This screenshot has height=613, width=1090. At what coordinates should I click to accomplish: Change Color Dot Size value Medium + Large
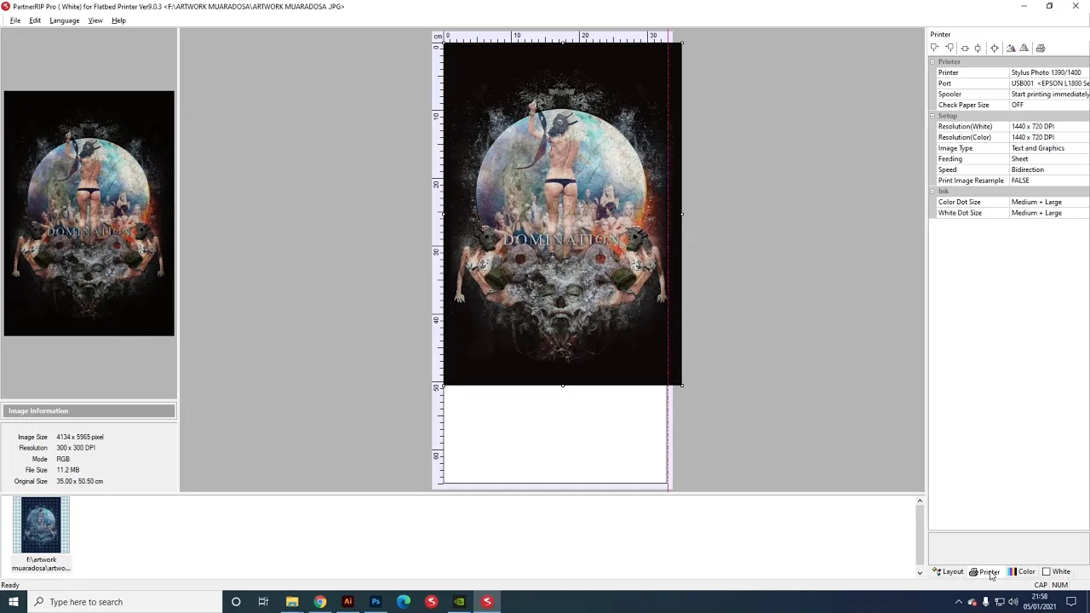click(x=1049, y=202)
